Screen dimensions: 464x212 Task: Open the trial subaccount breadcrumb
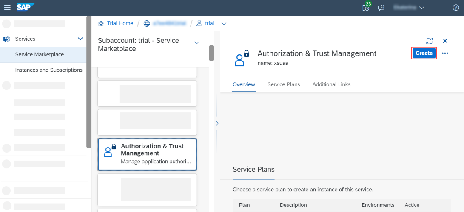click(210, 23)
